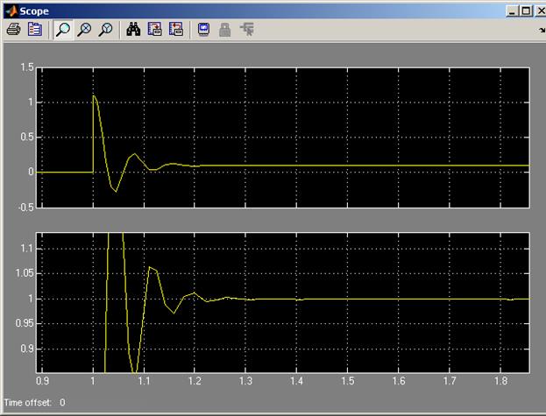Image resolution: width=546 pixels, height=416 pixels.
Task: Maximize the Scope window
Action: (x=526, y=11)
